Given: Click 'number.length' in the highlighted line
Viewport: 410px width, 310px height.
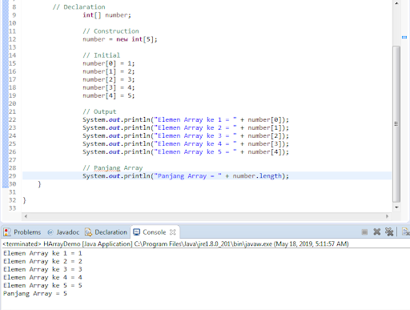Looking at the screenshot, I should (257, 176).
